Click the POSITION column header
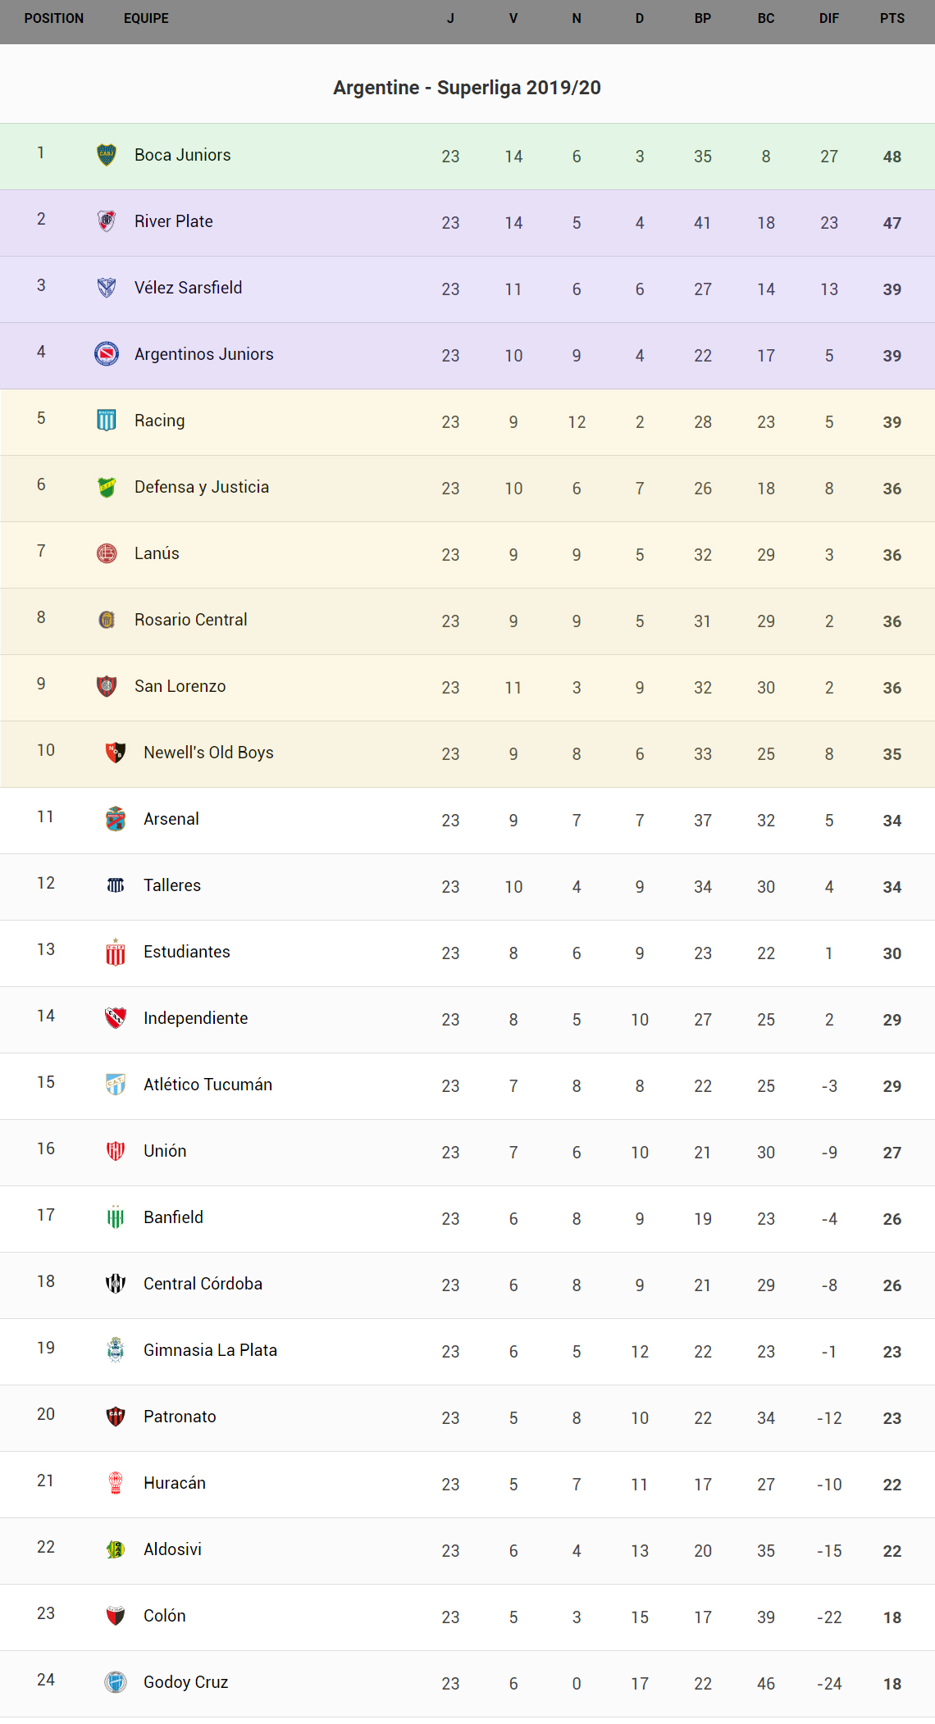 click(x=54, y=18)
